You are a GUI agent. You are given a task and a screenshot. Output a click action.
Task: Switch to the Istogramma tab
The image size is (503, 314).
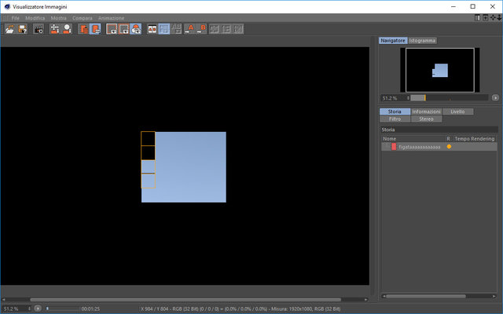(x=423, y=41)
